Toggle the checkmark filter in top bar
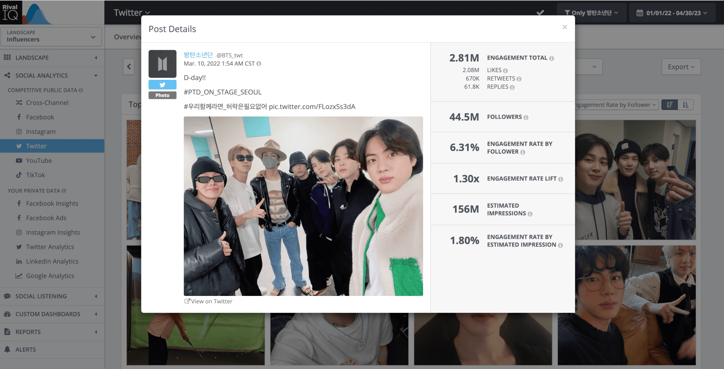 point(540,13)
